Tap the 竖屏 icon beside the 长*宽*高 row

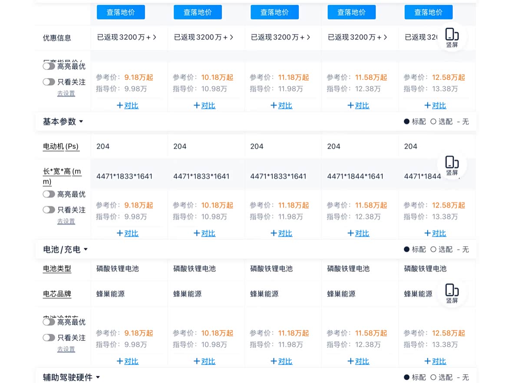[x=452, y=165]
